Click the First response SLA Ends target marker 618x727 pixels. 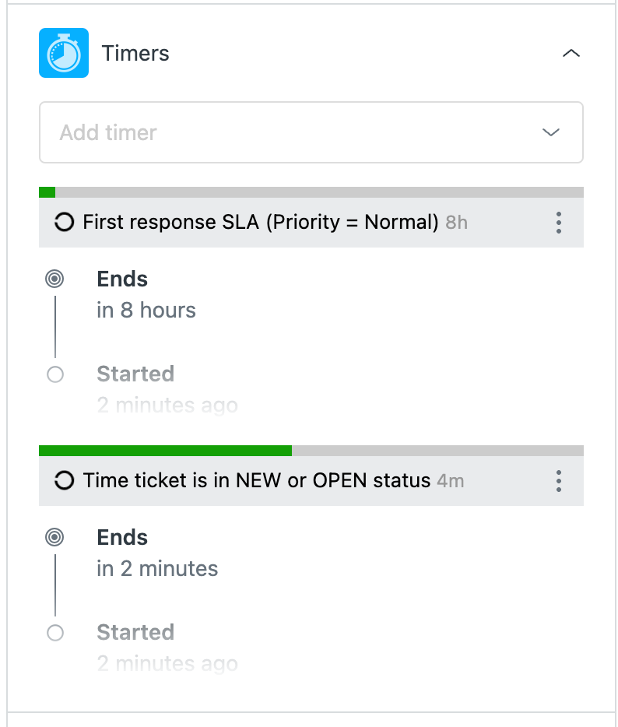pyautogui.click(x=55, y=279)
